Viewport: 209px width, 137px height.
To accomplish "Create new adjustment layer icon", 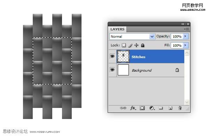I will (x=152, y=108).
